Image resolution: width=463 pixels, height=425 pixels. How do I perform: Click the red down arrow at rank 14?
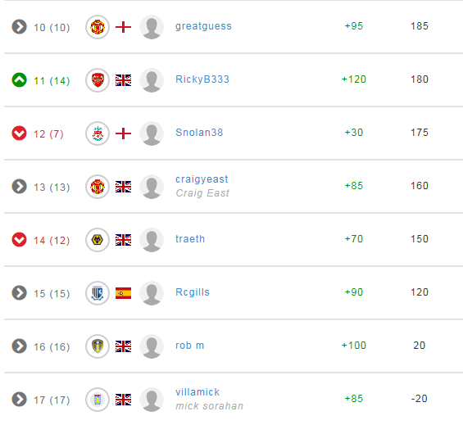point(19,240)
